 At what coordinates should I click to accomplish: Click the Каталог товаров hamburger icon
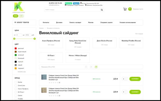(15, 22)
